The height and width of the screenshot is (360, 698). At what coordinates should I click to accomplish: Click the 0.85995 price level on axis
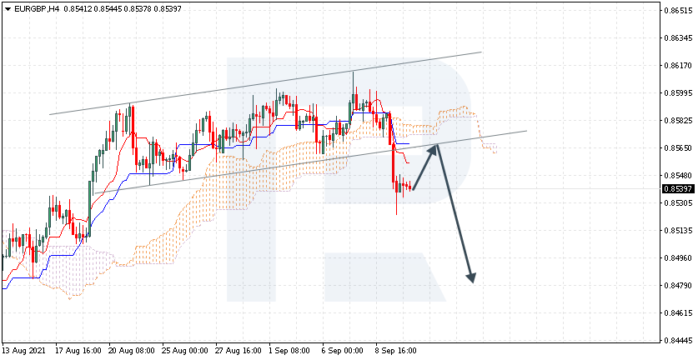(x=676, y=93)
